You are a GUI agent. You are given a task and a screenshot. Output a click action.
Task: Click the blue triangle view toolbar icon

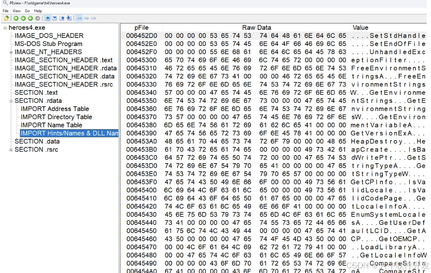[x=55, y=18]
